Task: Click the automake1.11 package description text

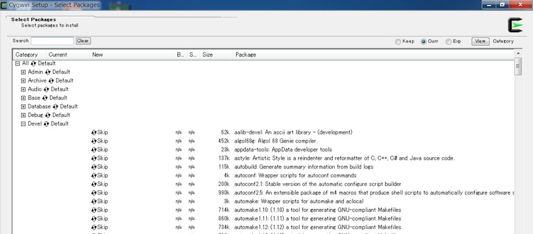Action: click(x=318, y=219)
